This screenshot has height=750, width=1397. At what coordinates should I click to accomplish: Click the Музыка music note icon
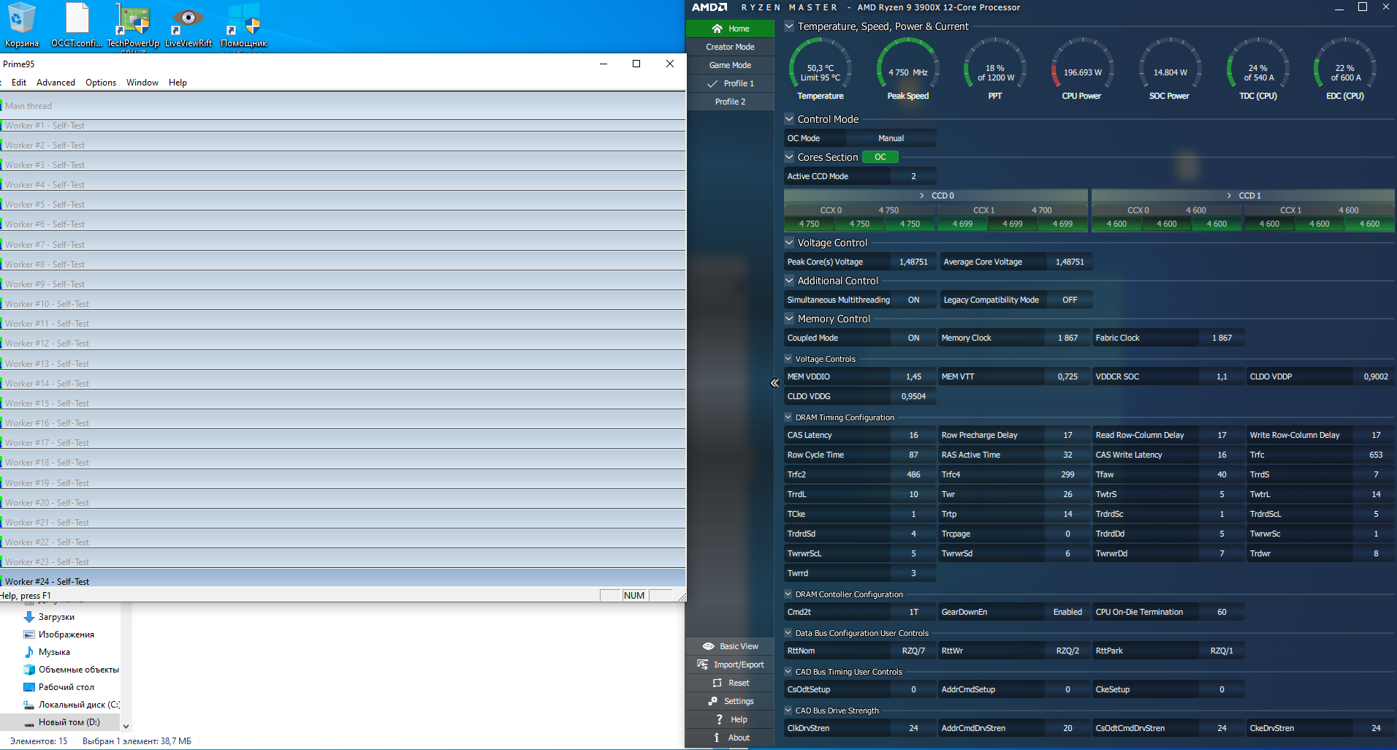pyautogui.click(x=29, y=652)
